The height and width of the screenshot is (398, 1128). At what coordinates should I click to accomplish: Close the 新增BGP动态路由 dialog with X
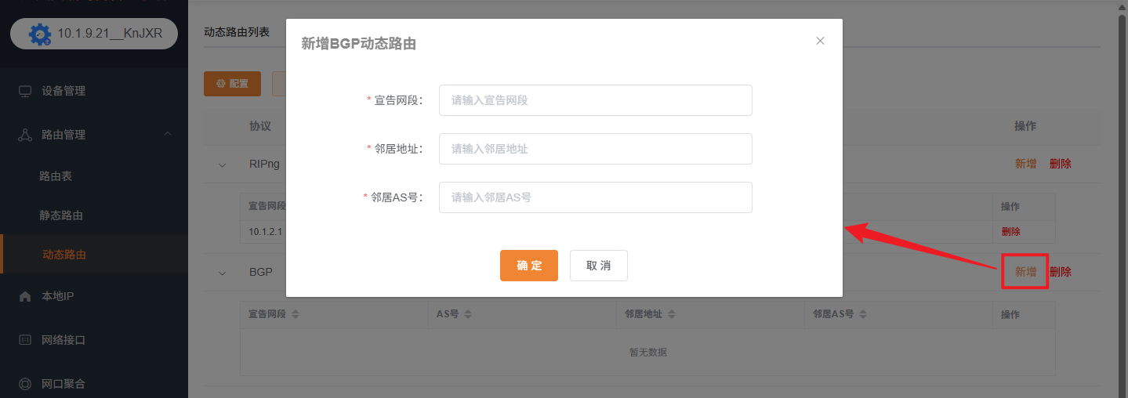[x=820, y=41]
